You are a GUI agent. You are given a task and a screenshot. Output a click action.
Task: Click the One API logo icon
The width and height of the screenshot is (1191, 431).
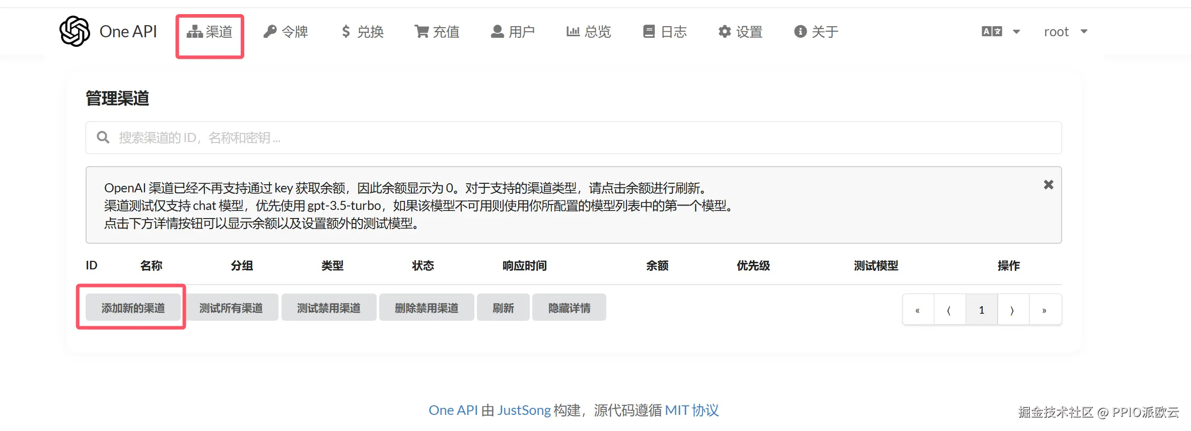pos(75,31)
